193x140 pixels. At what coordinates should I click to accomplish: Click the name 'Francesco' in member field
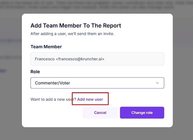click(45, 59)
